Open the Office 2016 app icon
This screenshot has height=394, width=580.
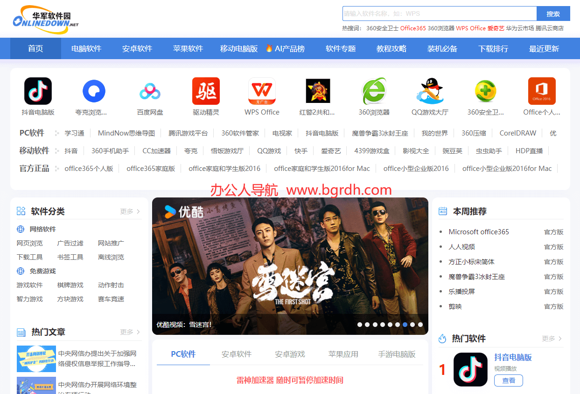point(542,91)
